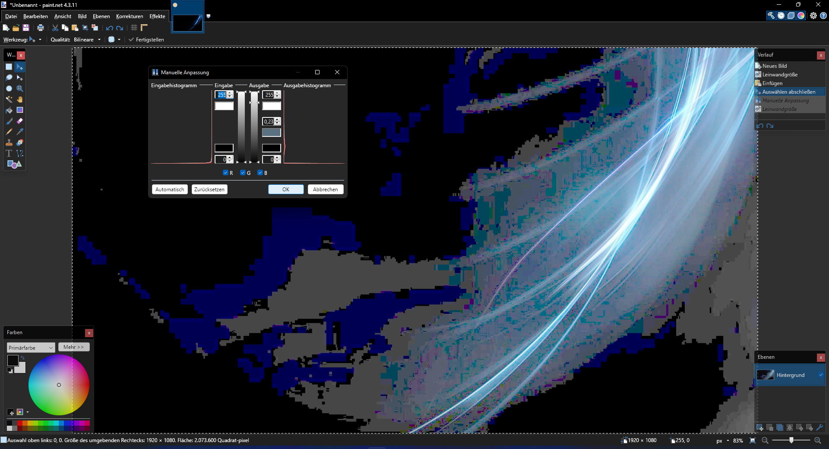Click the Print icon

click(x=41, y=28)
